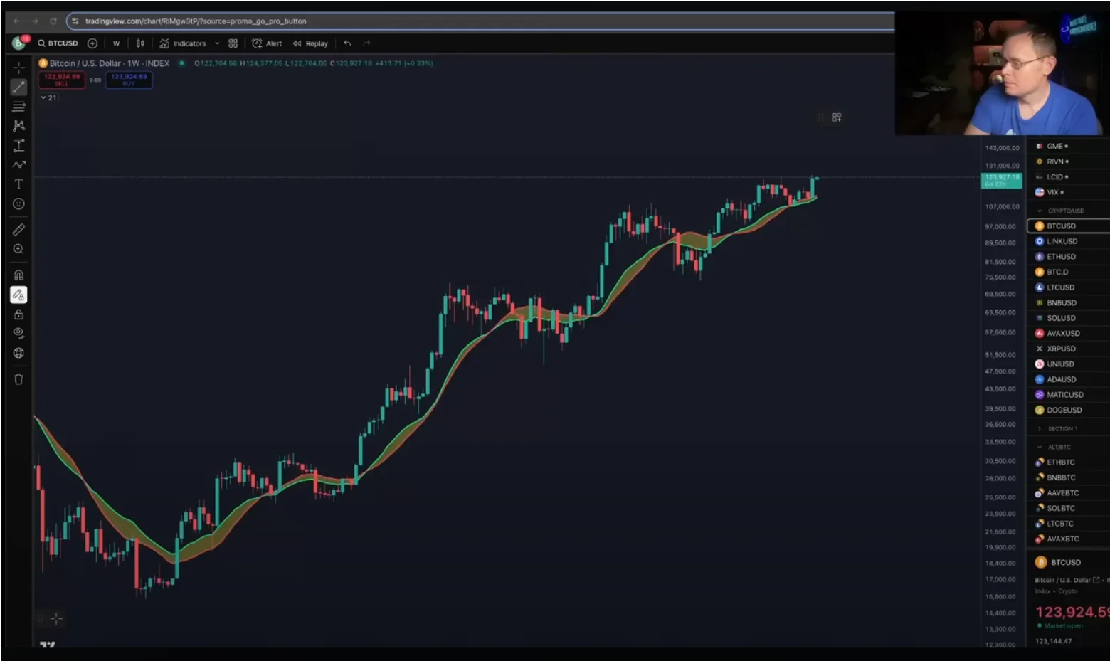
Task: Click the trash can to remove drawings
Action: coord(18,379)
